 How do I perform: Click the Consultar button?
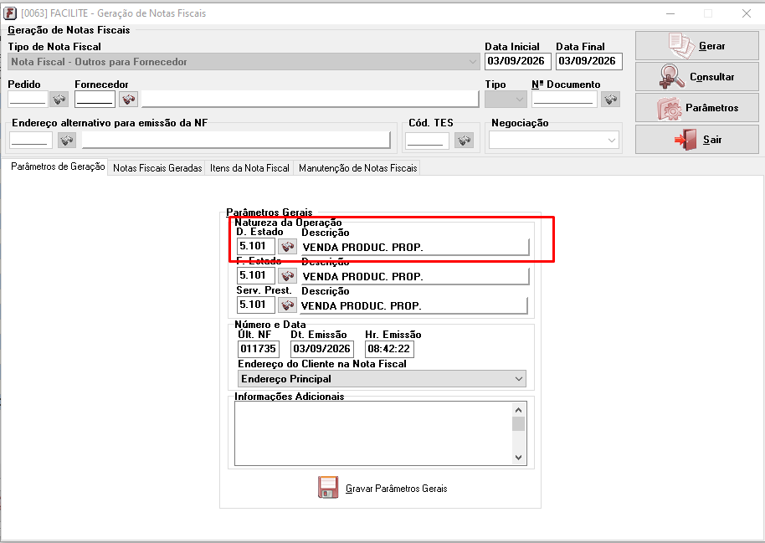[696, 77]
